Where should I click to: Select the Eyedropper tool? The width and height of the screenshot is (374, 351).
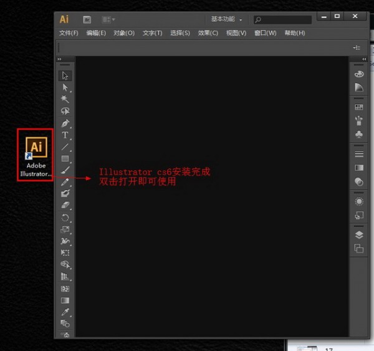coord(65,312)
